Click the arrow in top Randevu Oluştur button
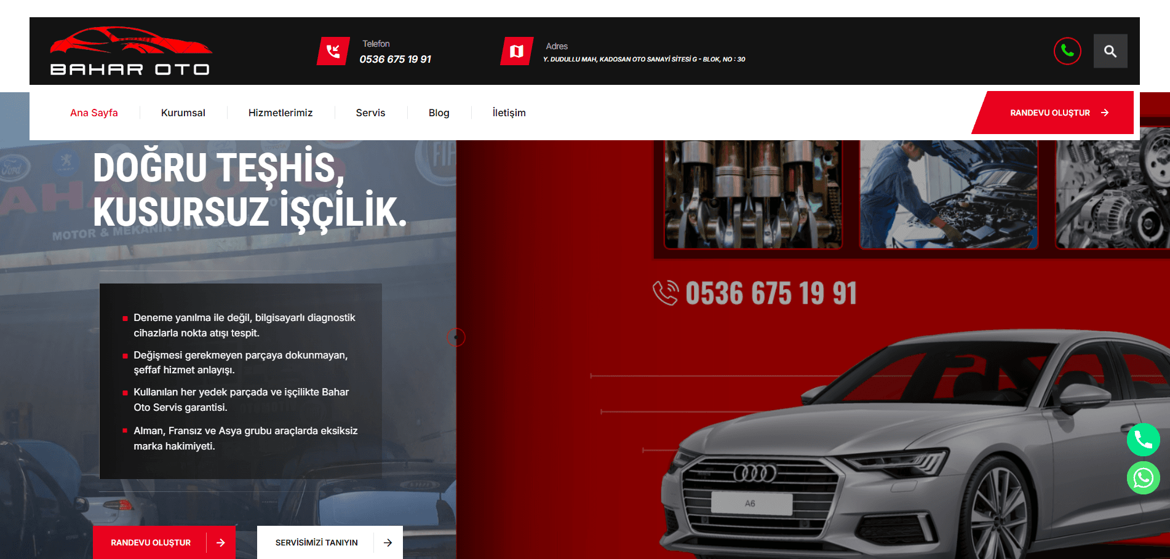Screen dimensions: 1170x559 coord(1105,113)
